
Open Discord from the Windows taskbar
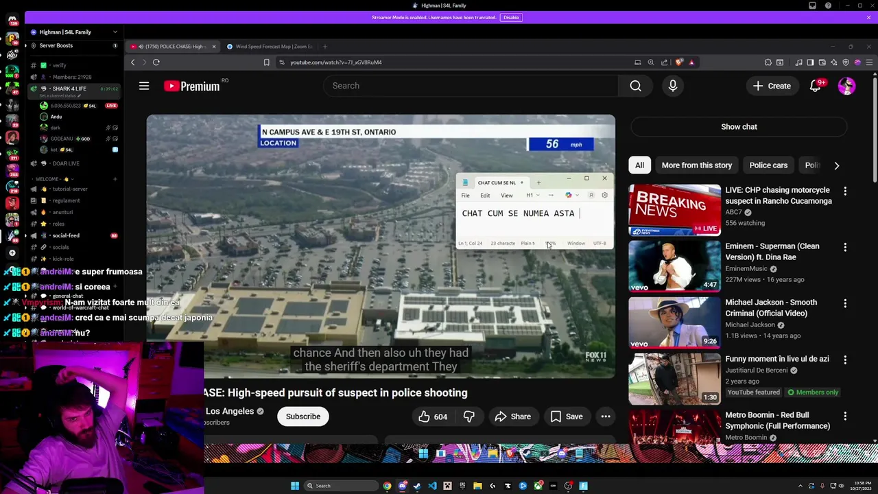(x=403, y=486)
